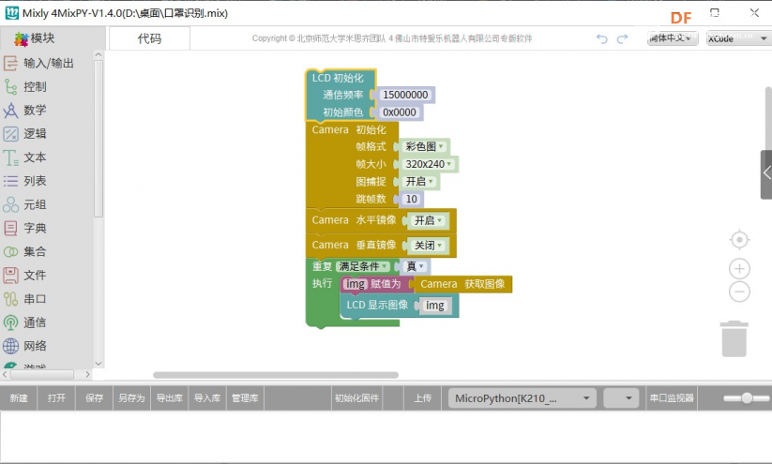Click the 跳帧数 10 value field
The image size is (772, 464).
(x=412, y=200)
